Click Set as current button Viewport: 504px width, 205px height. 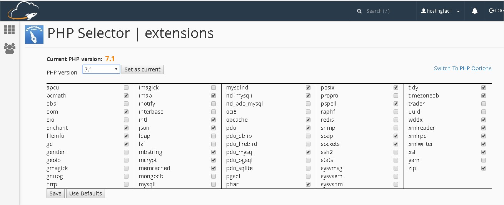pos(142,69)
